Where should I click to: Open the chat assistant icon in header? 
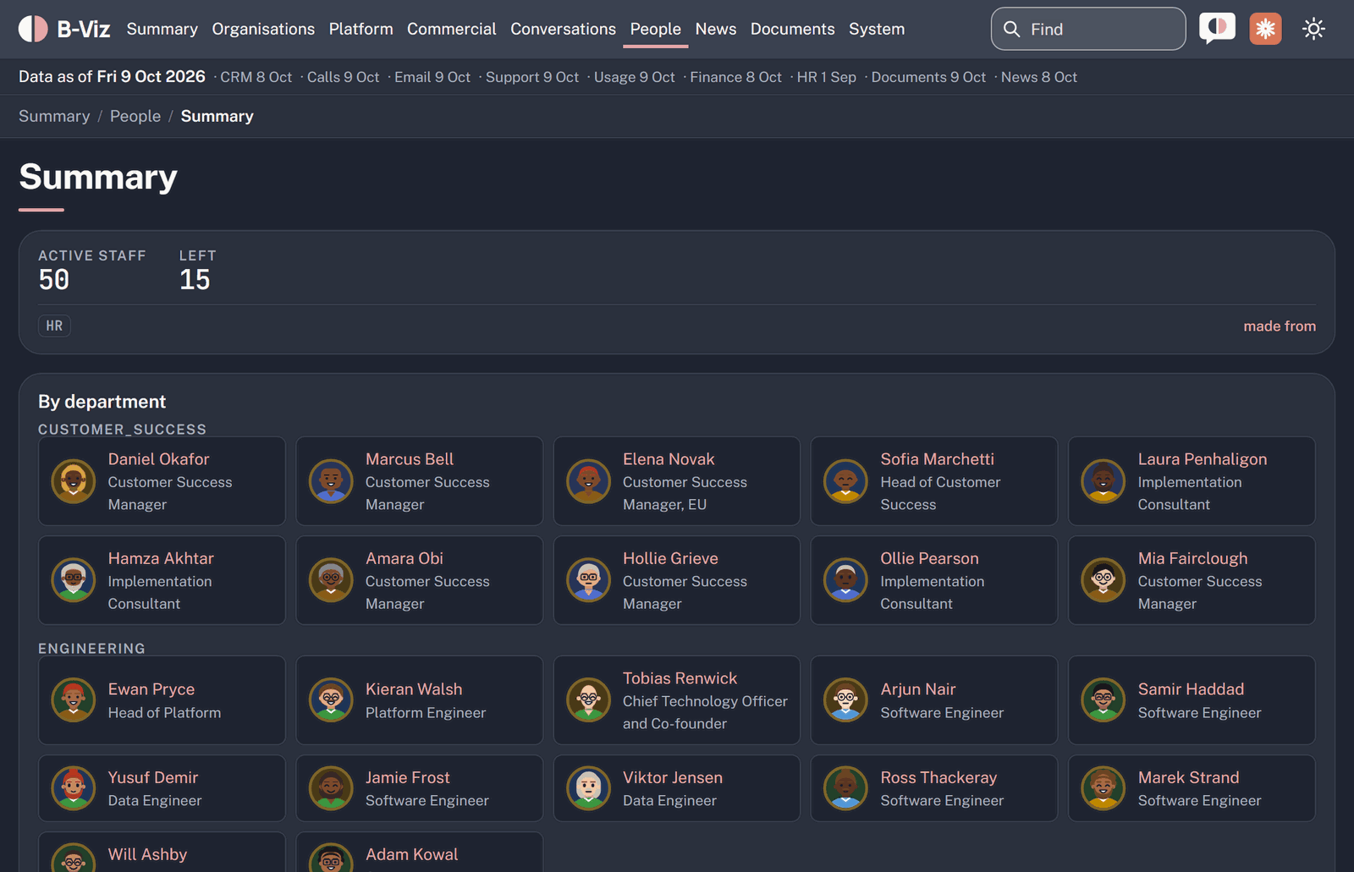(1217, 29)
